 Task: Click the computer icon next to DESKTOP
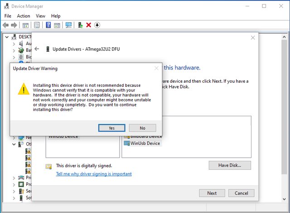[14, 37]
